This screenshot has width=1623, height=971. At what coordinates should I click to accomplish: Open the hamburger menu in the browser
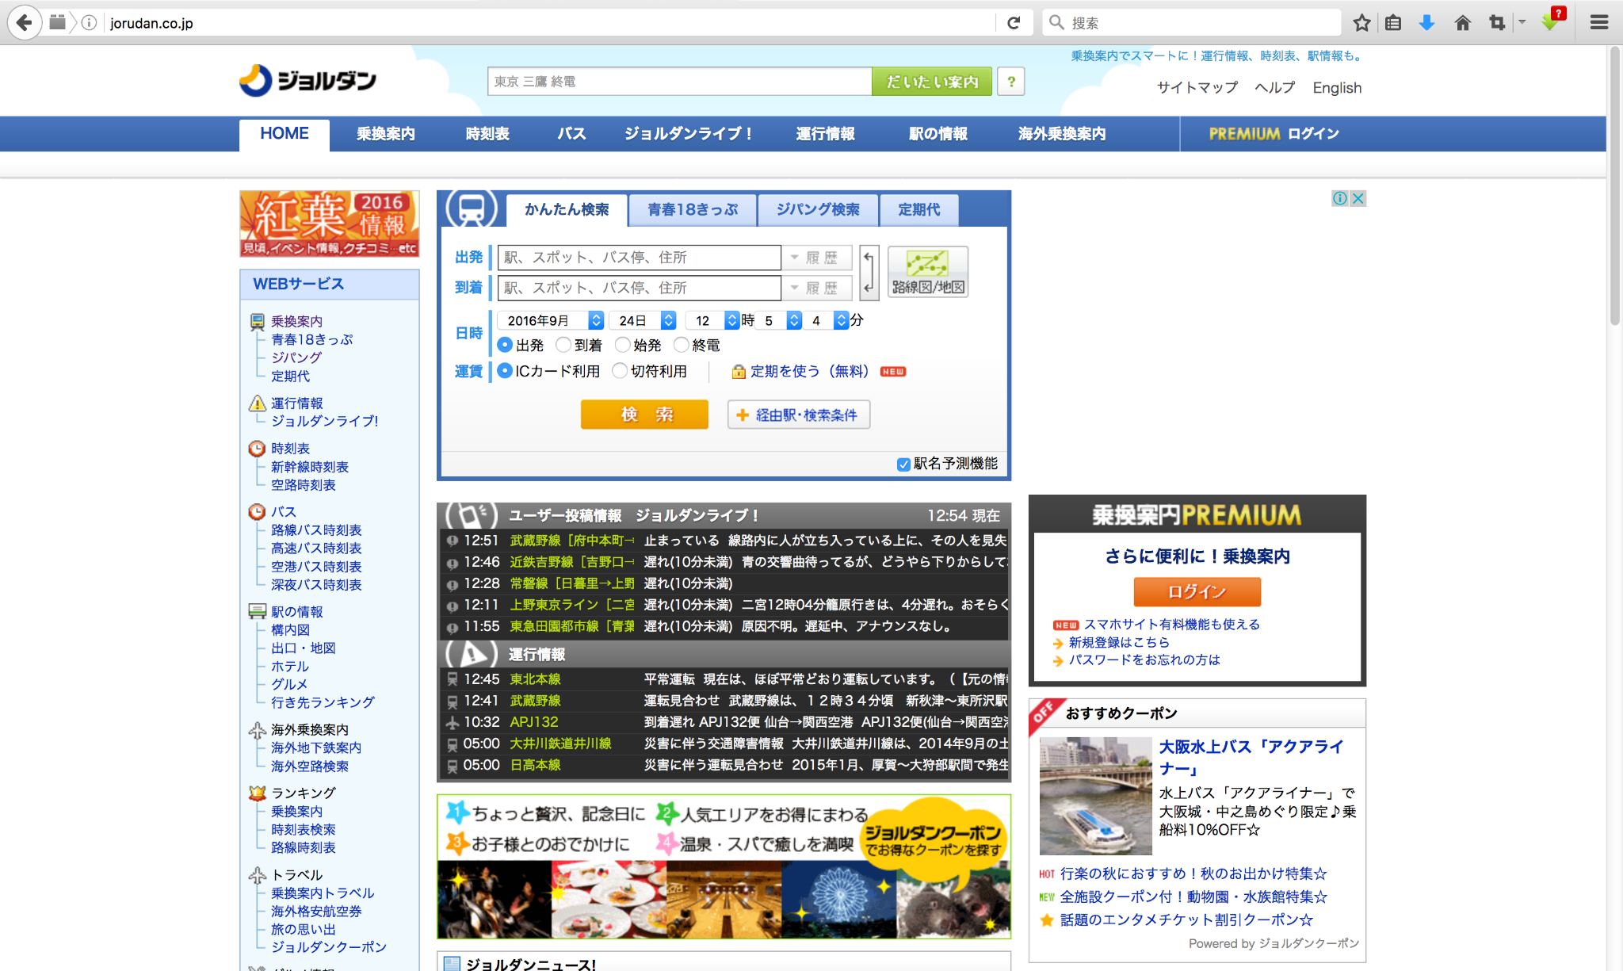[x=1599, y=23]
